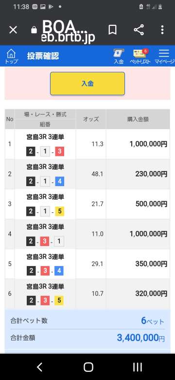
Task: Tap the lock icon beside the URL
Action: coord(34,30)
